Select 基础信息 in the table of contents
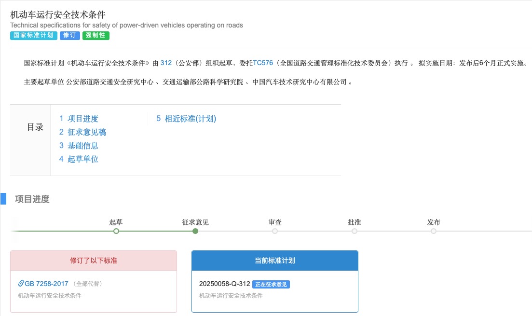This screenshot has height=316, width=532. 82,145
